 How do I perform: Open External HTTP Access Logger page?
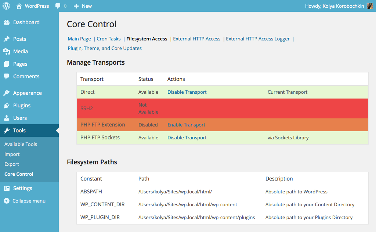(x=258, y=39)
